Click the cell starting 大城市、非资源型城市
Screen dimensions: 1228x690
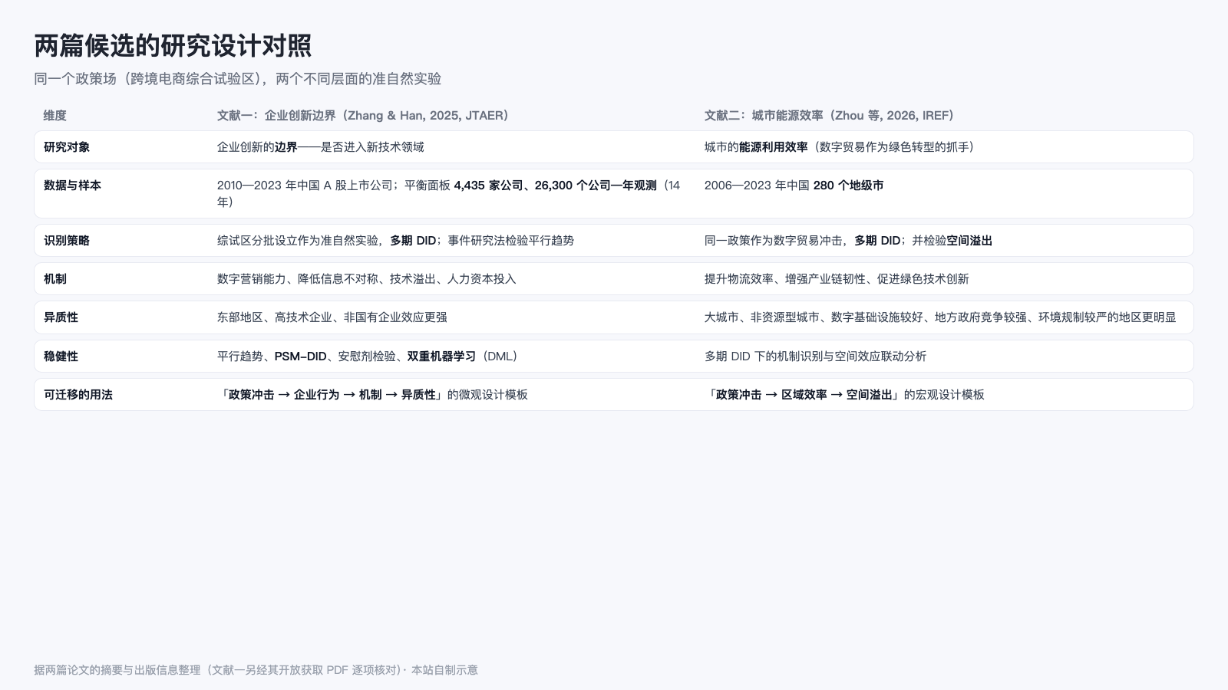click(940, 317)
